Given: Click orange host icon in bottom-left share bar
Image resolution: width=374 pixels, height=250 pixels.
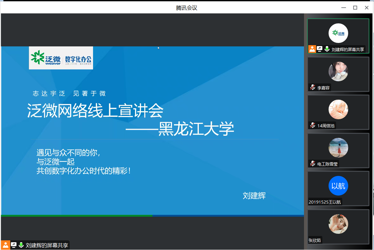Looking at the screenshot, I should [x=5, y=245].
